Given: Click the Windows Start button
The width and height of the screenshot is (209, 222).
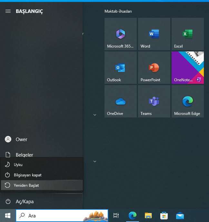Looking at the screenshot, I should point(8,216).
